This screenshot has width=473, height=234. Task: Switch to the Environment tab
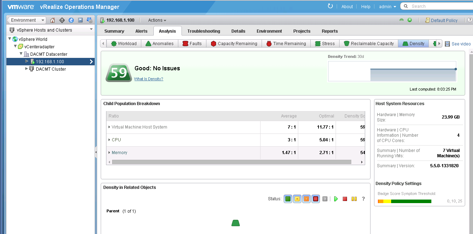tap(269, 31)
